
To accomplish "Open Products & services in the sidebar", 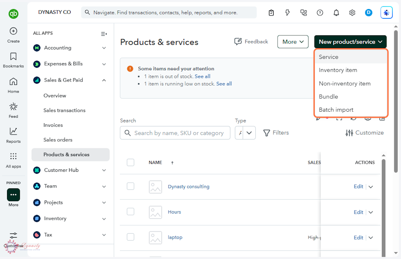I will [71, 155].
